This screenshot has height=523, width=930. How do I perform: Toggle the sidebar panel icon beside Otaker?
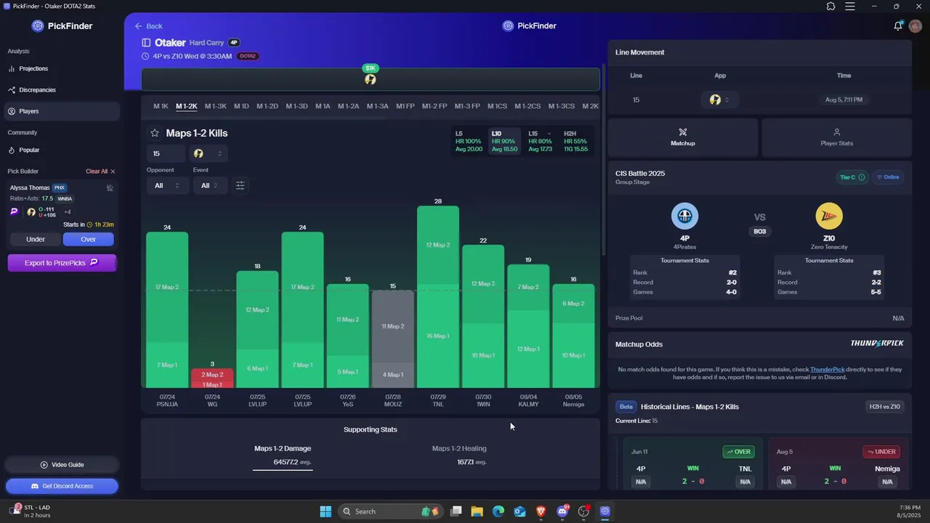tap(146, 43)
